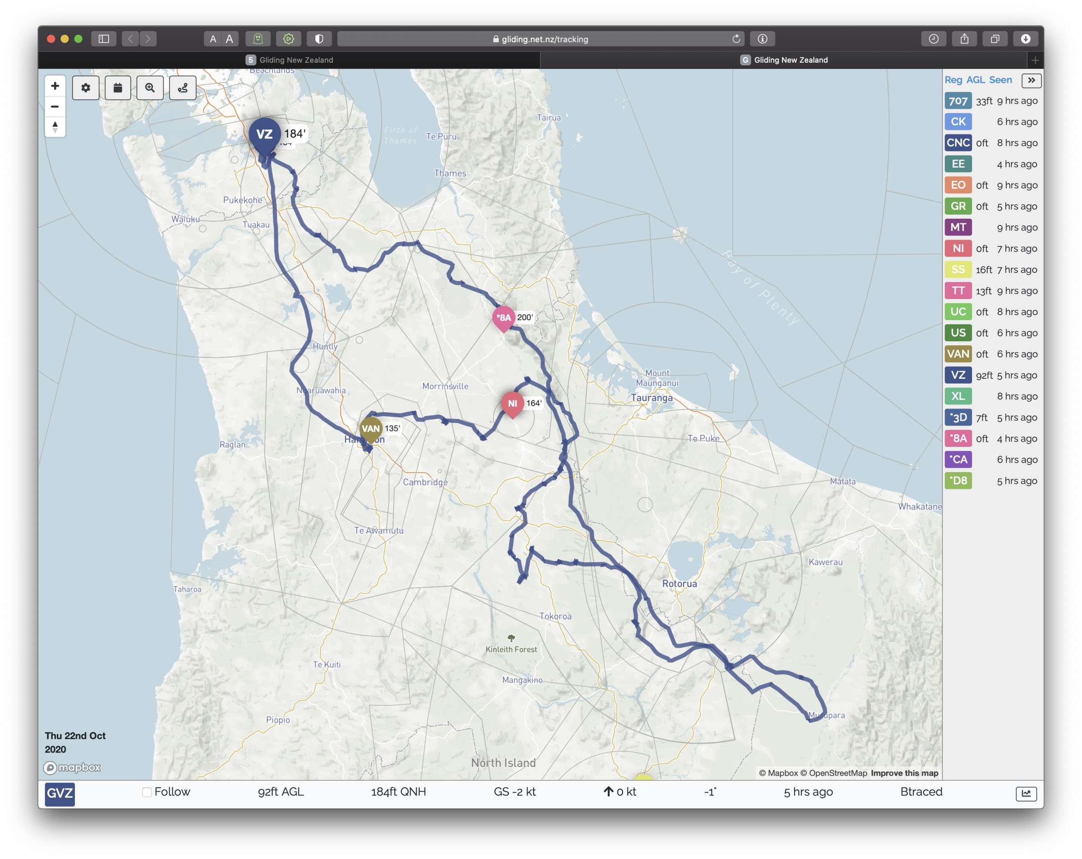The image size is (1082, 859).
Task: Zoom in the map with plus button
Action: click(55, 86)
